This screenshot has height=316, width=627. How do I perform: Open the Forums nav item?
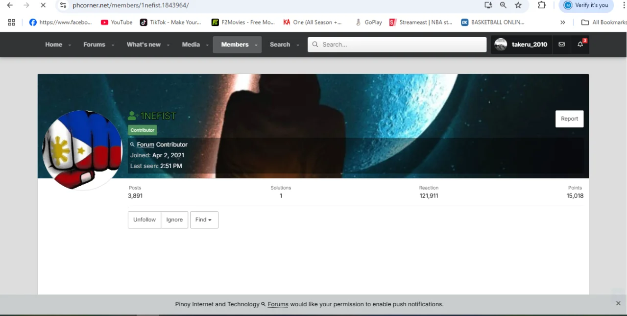pyautogui.click(x=94, y=45)
